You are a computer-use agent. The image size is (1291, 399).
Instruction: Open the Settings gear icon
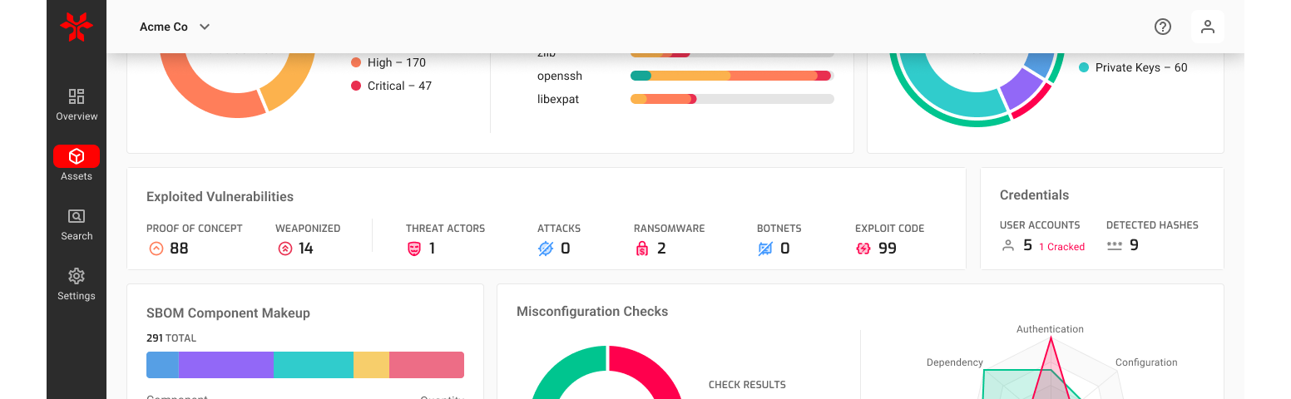click(x=77, y=276)
